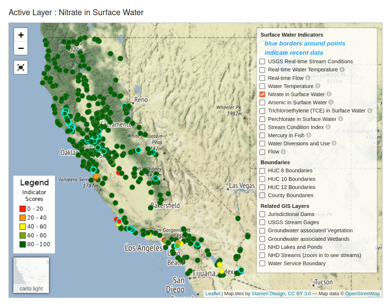Switch basemap using carto light thumbnail
Screen dimensions: 391x307
point(31,275)
